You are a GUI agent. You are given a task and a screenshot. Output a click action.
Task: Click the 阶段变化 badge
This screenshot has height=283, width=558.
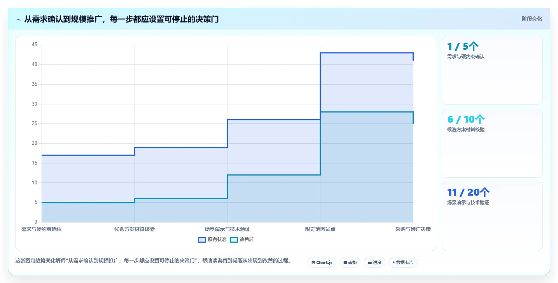[532, 19]
